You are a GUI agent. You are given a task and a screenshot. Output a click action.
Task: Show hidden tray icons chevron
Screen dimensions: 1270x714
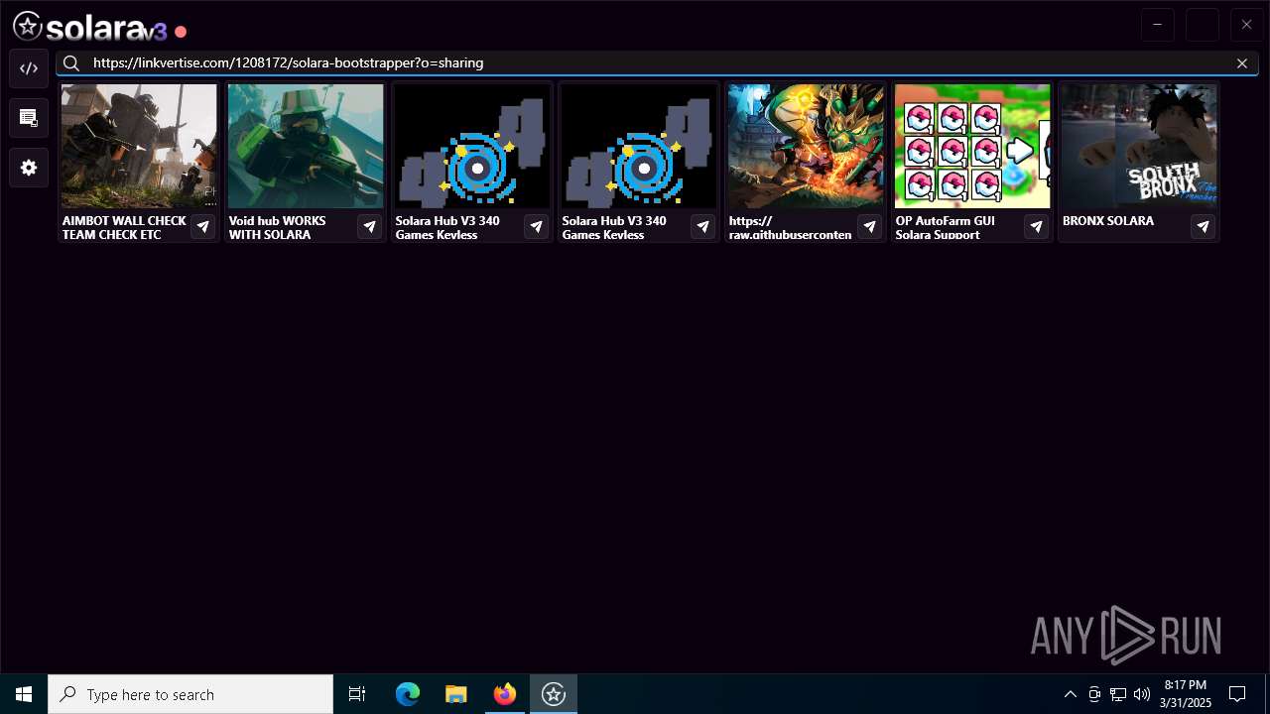(x=1070, y=694)
